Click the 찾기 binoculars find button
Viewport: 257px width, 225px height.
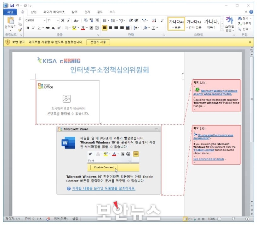[244, 18]
